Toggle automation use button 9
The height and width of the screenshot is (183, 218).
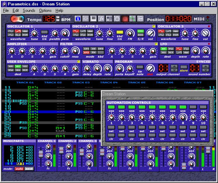click(x=193, y=107)
